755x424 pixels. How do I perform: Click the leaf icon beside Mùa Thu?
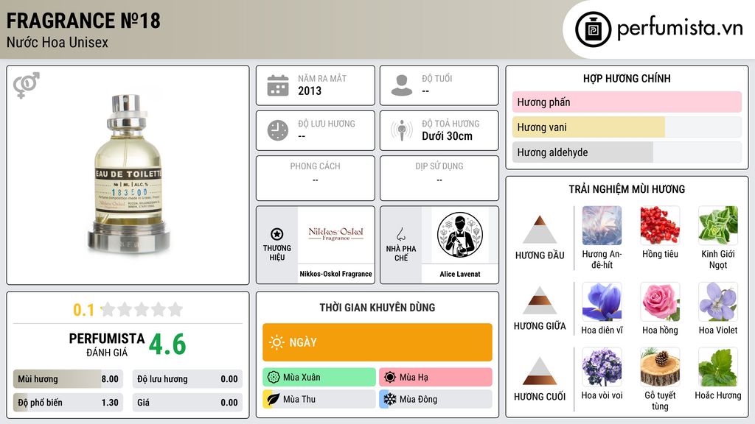coord(273,399)
